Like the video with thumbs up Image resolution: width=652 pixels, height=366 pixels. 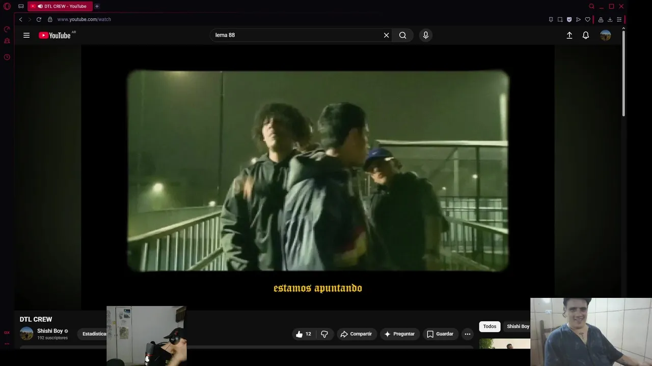click(304, 334)
